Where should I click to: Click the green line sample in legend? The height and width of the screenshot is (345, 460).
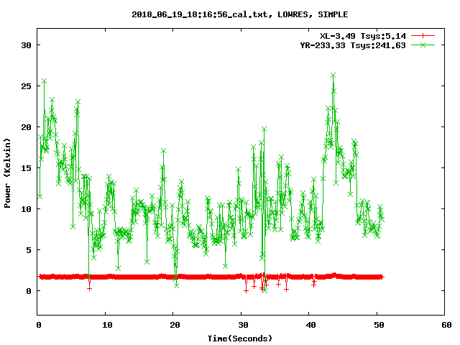point(423,45)
